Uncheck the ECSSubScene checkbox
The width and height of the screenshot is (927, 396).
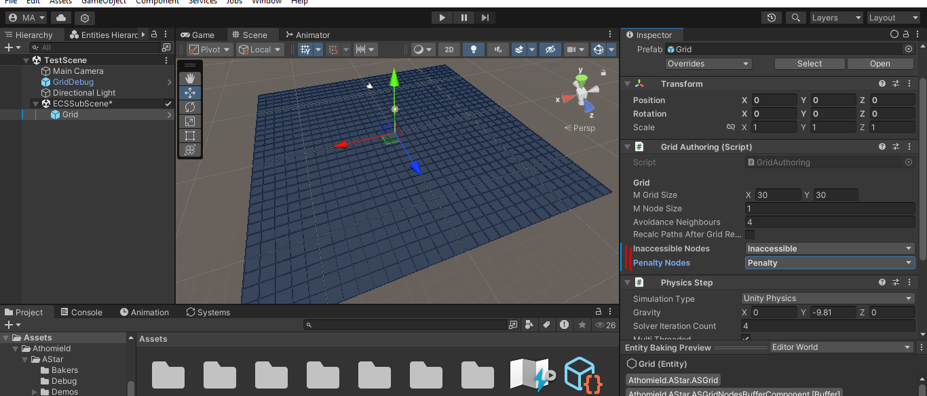coord(168,104)
